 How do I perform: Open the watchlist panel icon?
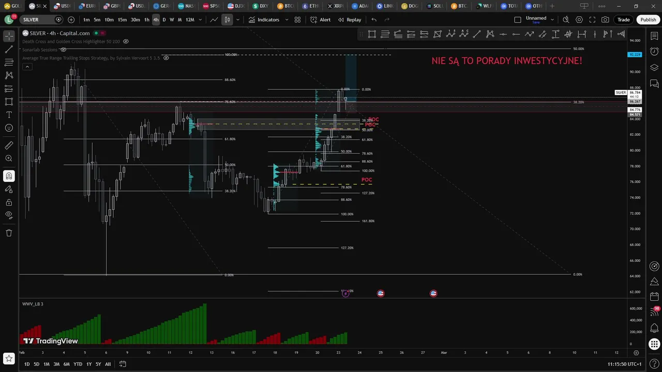654,36
